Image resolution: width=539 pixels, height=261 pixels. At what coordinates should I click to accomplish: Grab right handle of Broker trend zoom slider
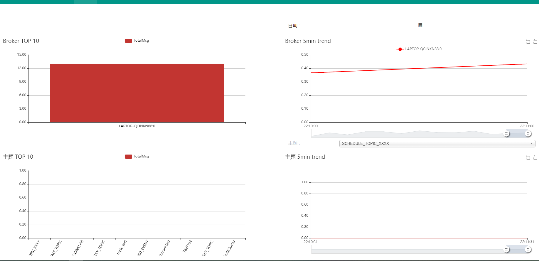[x=528, y=134]
